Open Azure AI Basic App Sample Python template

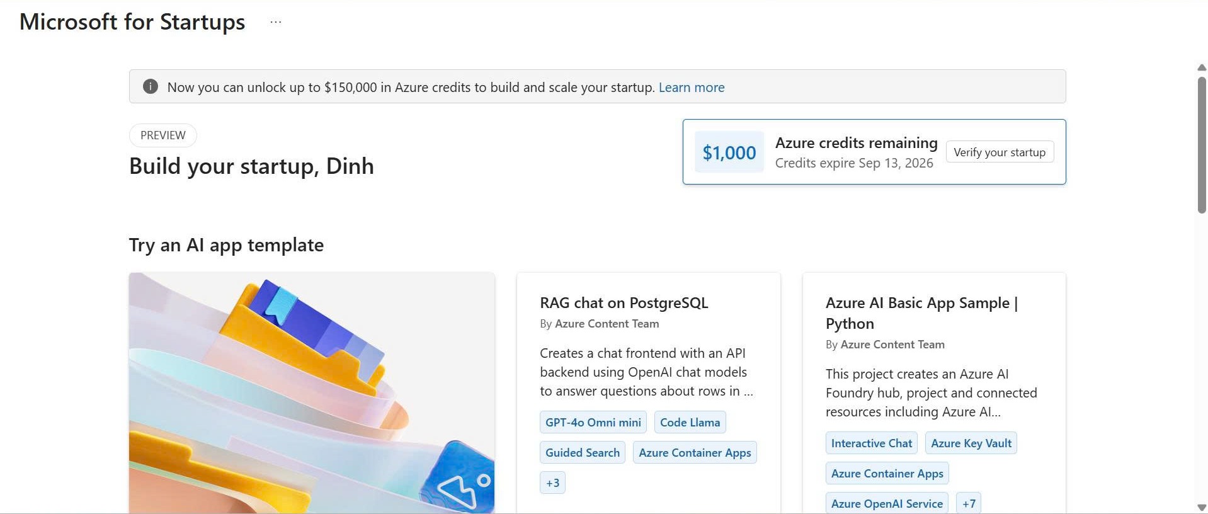coord(921,313)
